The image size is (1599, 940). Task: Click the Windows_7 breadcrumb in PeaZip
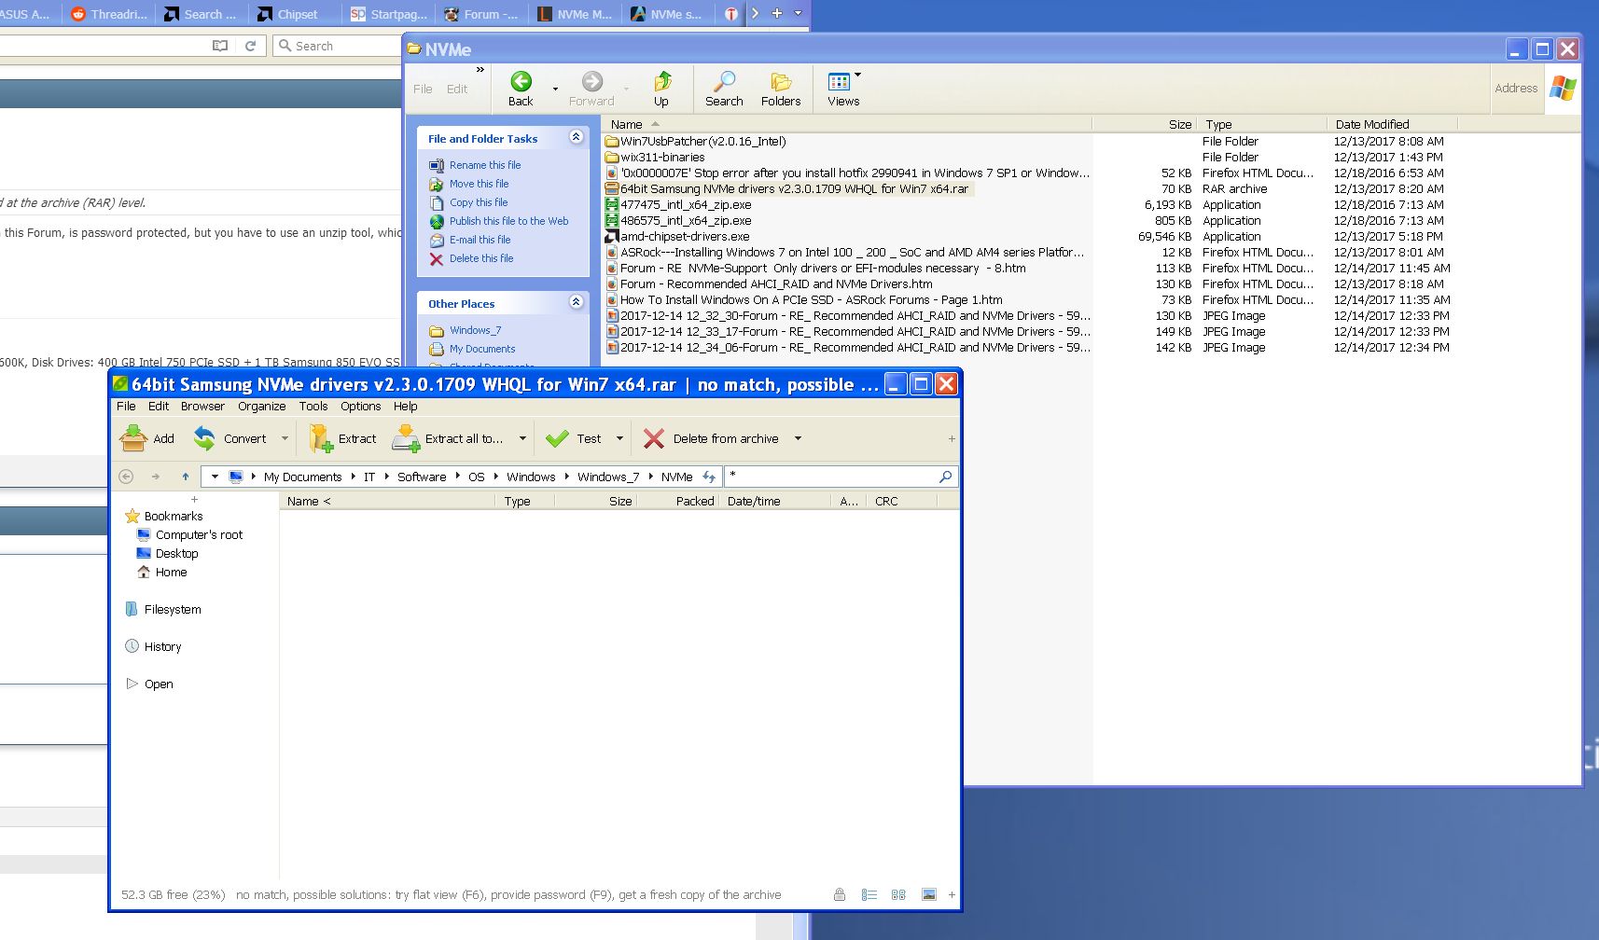(x=608, y=477)
